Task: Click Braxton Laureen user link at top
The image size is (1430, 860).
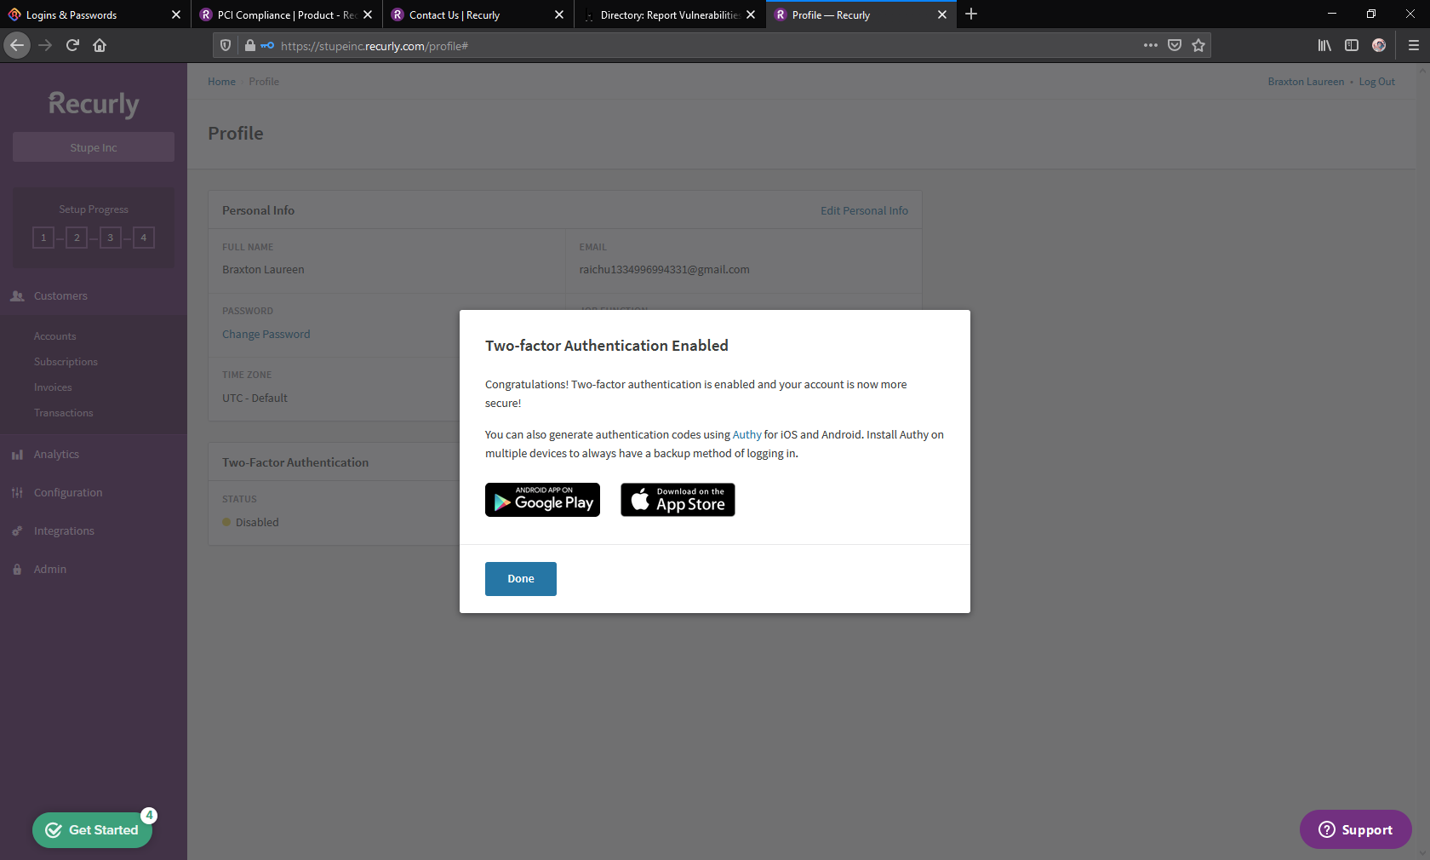Action: pyautogui.click(x=1306, y=82)
